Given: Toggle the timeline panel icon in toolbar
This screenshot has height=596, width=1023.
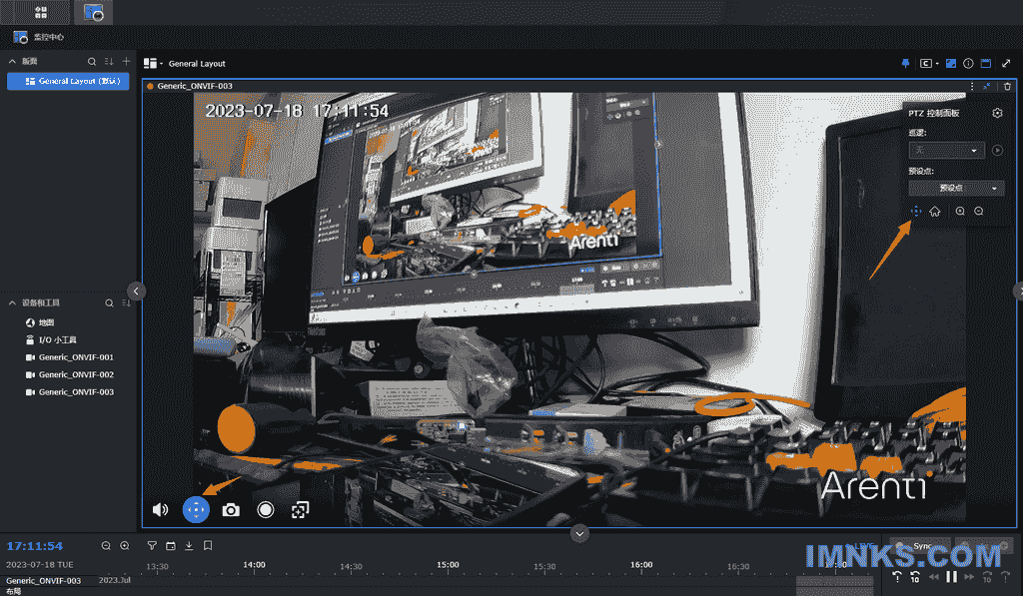Looking at the screenshot, I should (x=986, y=63).
